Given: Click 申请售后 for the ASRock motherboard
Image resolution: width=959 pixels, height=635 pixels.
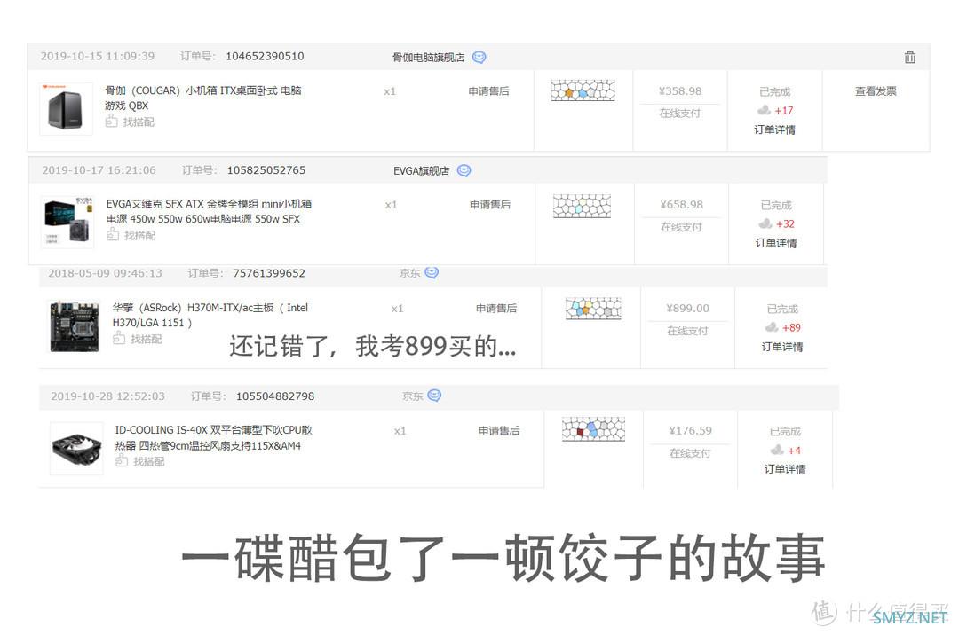Looking at the screenshot, I should pyautogui.click(x=496, y=309).
